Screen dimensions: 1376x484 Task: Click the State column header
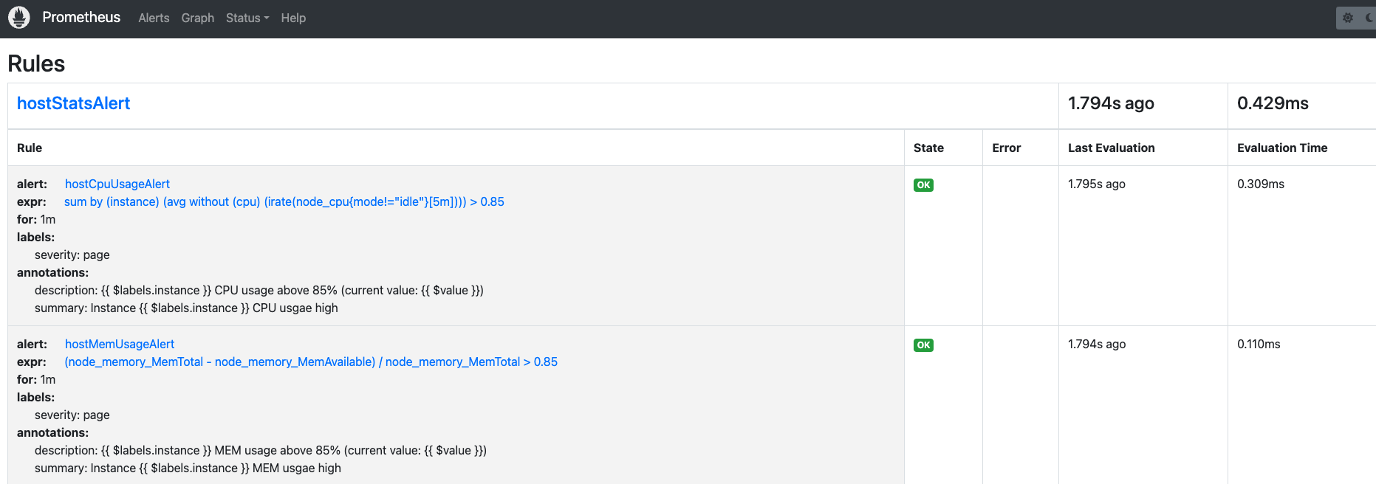point(928,148)
